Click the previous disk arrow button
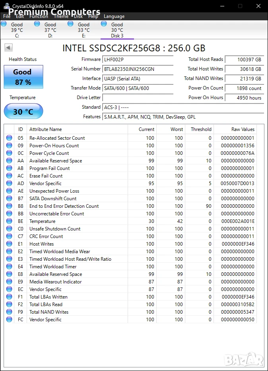268x371 pixels. pos(8,47)
